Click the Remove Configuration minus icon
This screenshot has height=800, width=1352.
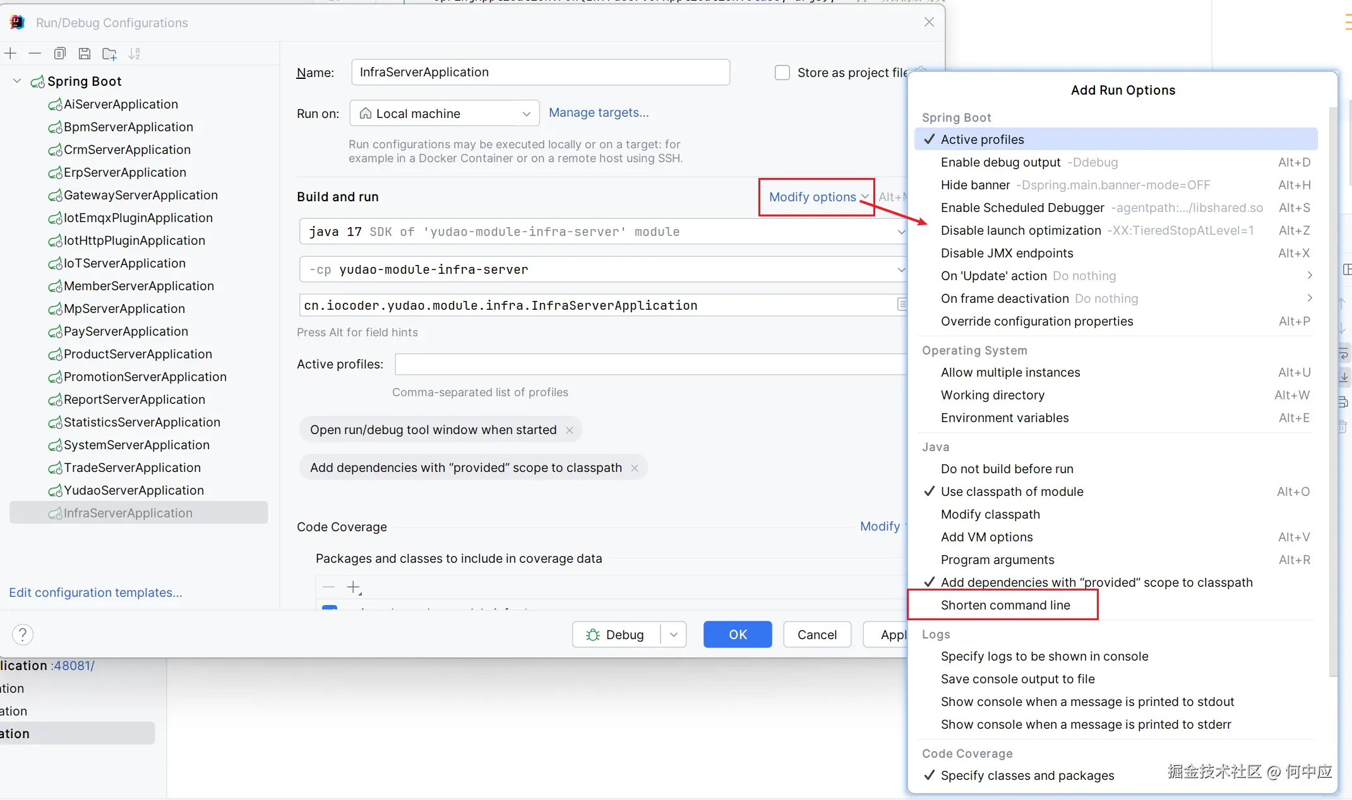(x=35, y=54)
